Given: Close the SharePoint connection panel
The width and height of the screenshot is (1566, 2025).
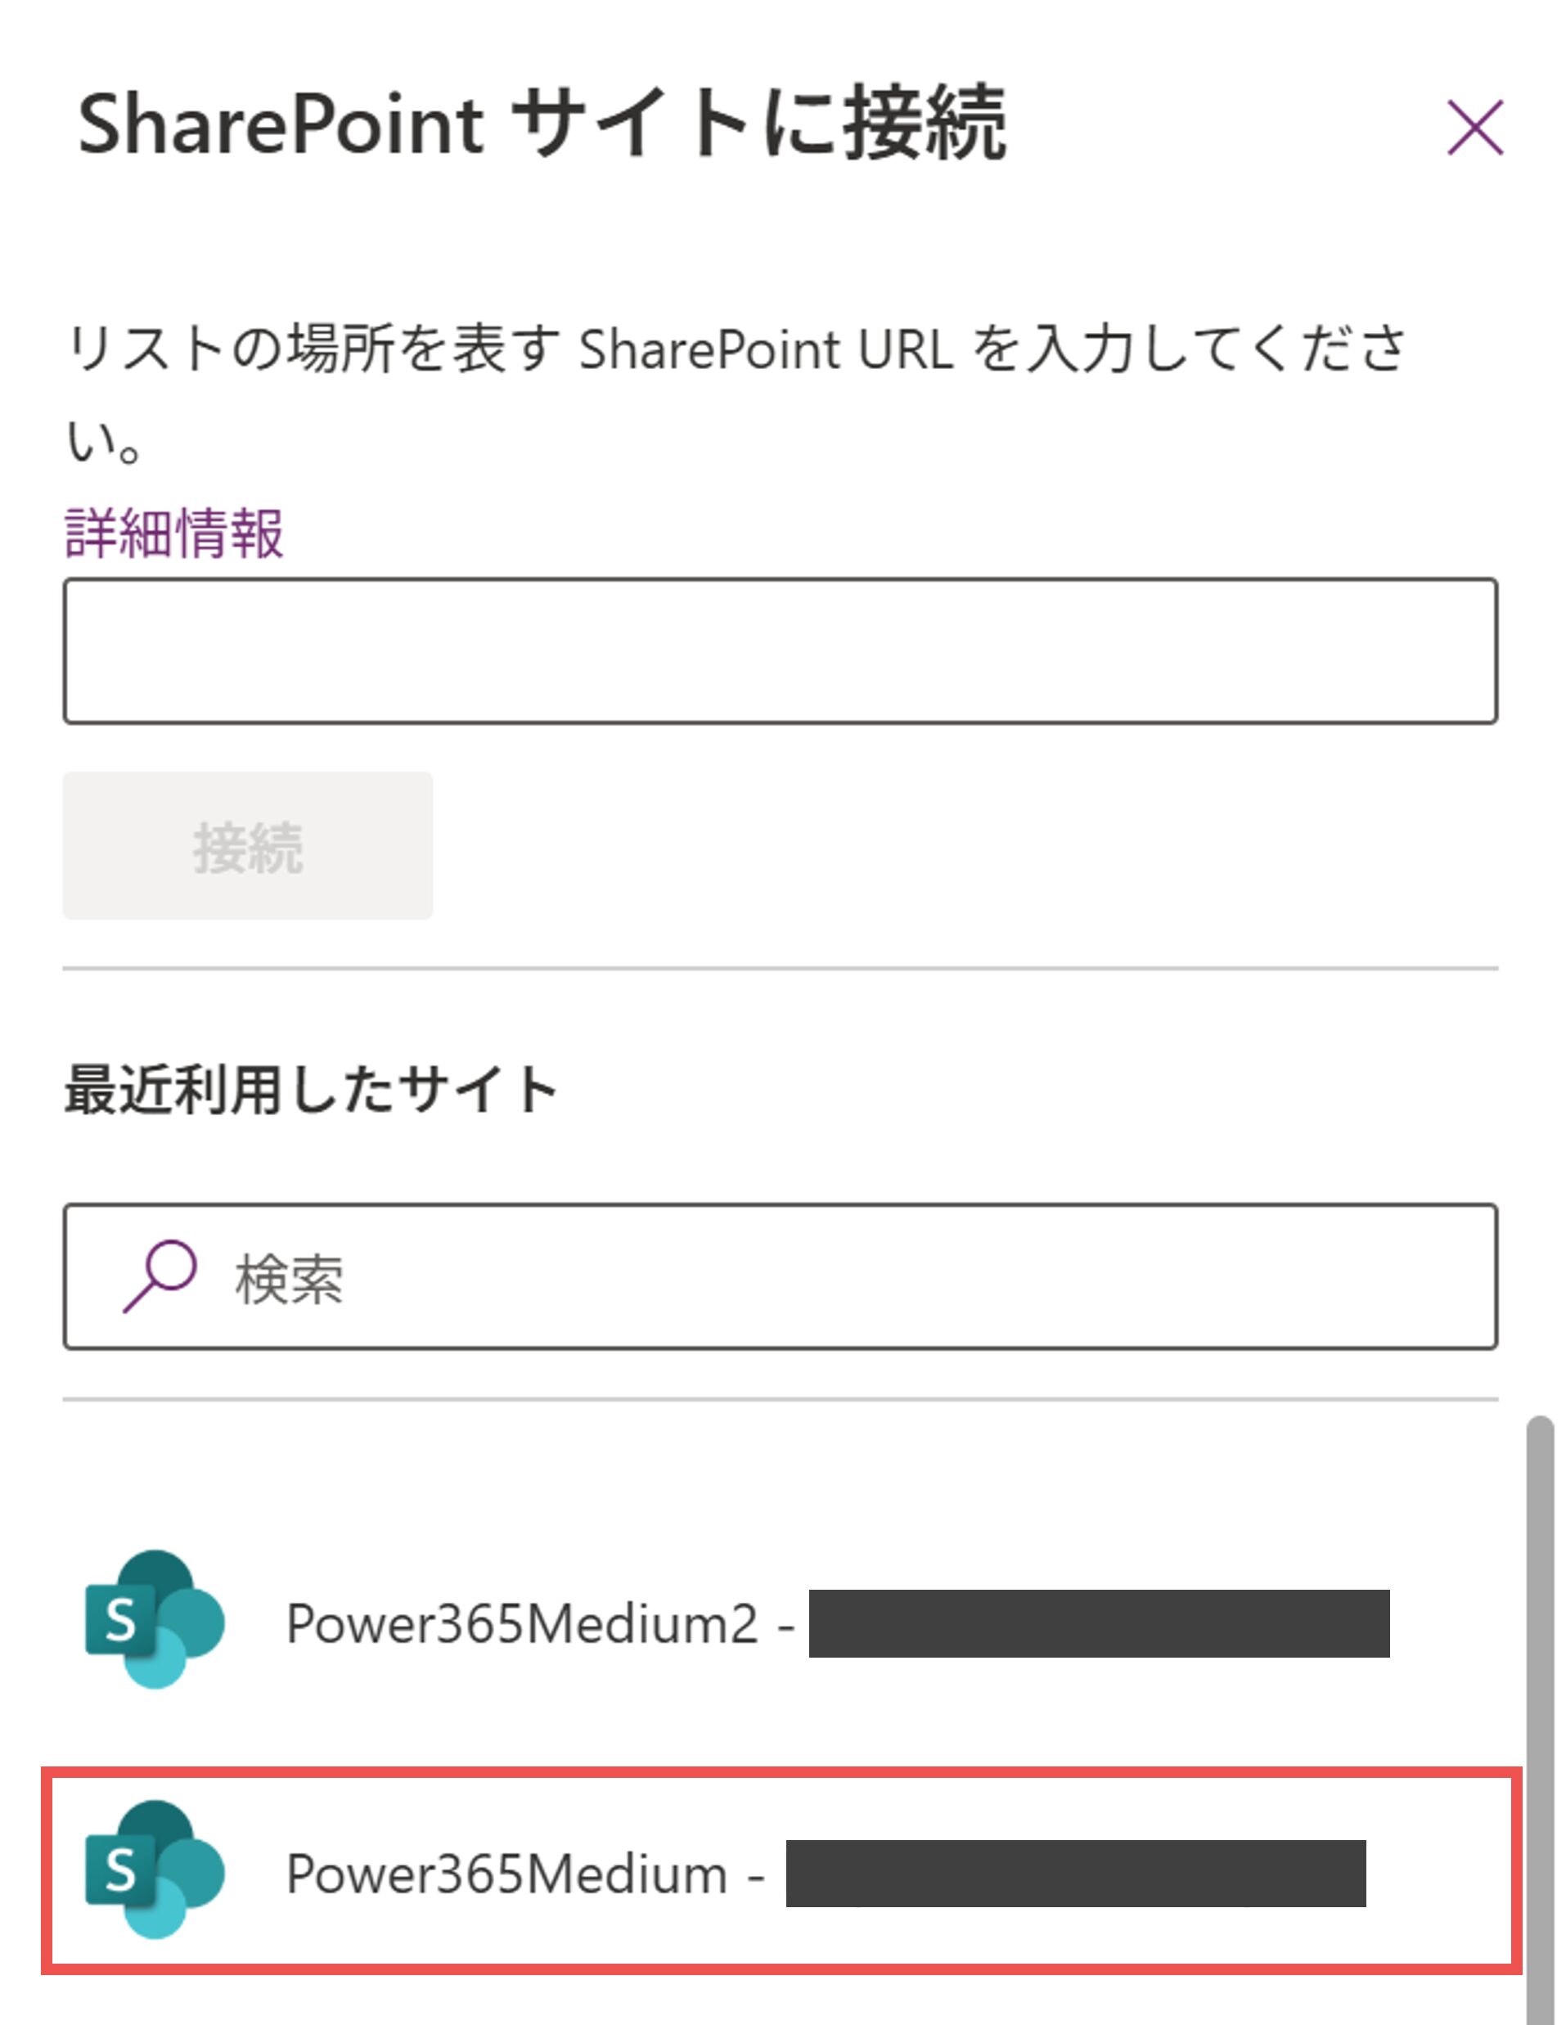Looking at the screenshot, I should [1474, 127].
